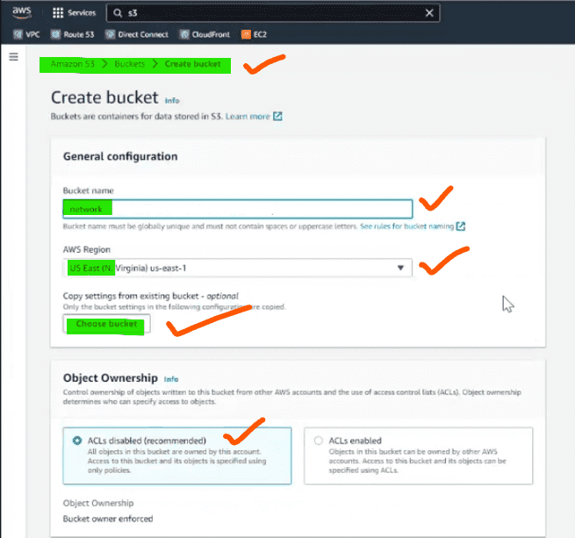Select ACLs disabled (recommended) option
This screenshot has width=575, height=538.
177,456
